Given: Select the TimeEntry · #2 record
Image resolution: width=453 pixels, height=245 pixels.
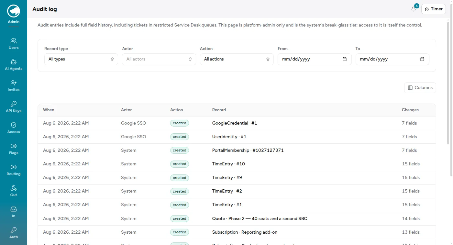Looking at the screenshot, I should tap(227, 191).
